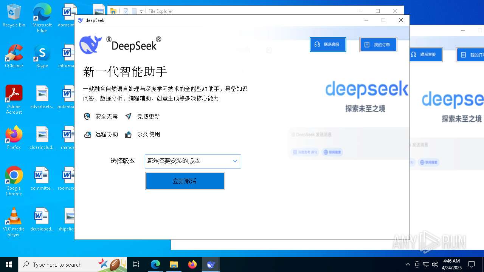The height and width of the screenshot is (272, 484).
Task: Open File Explorer from the taskbar
Action: (174, 264)
